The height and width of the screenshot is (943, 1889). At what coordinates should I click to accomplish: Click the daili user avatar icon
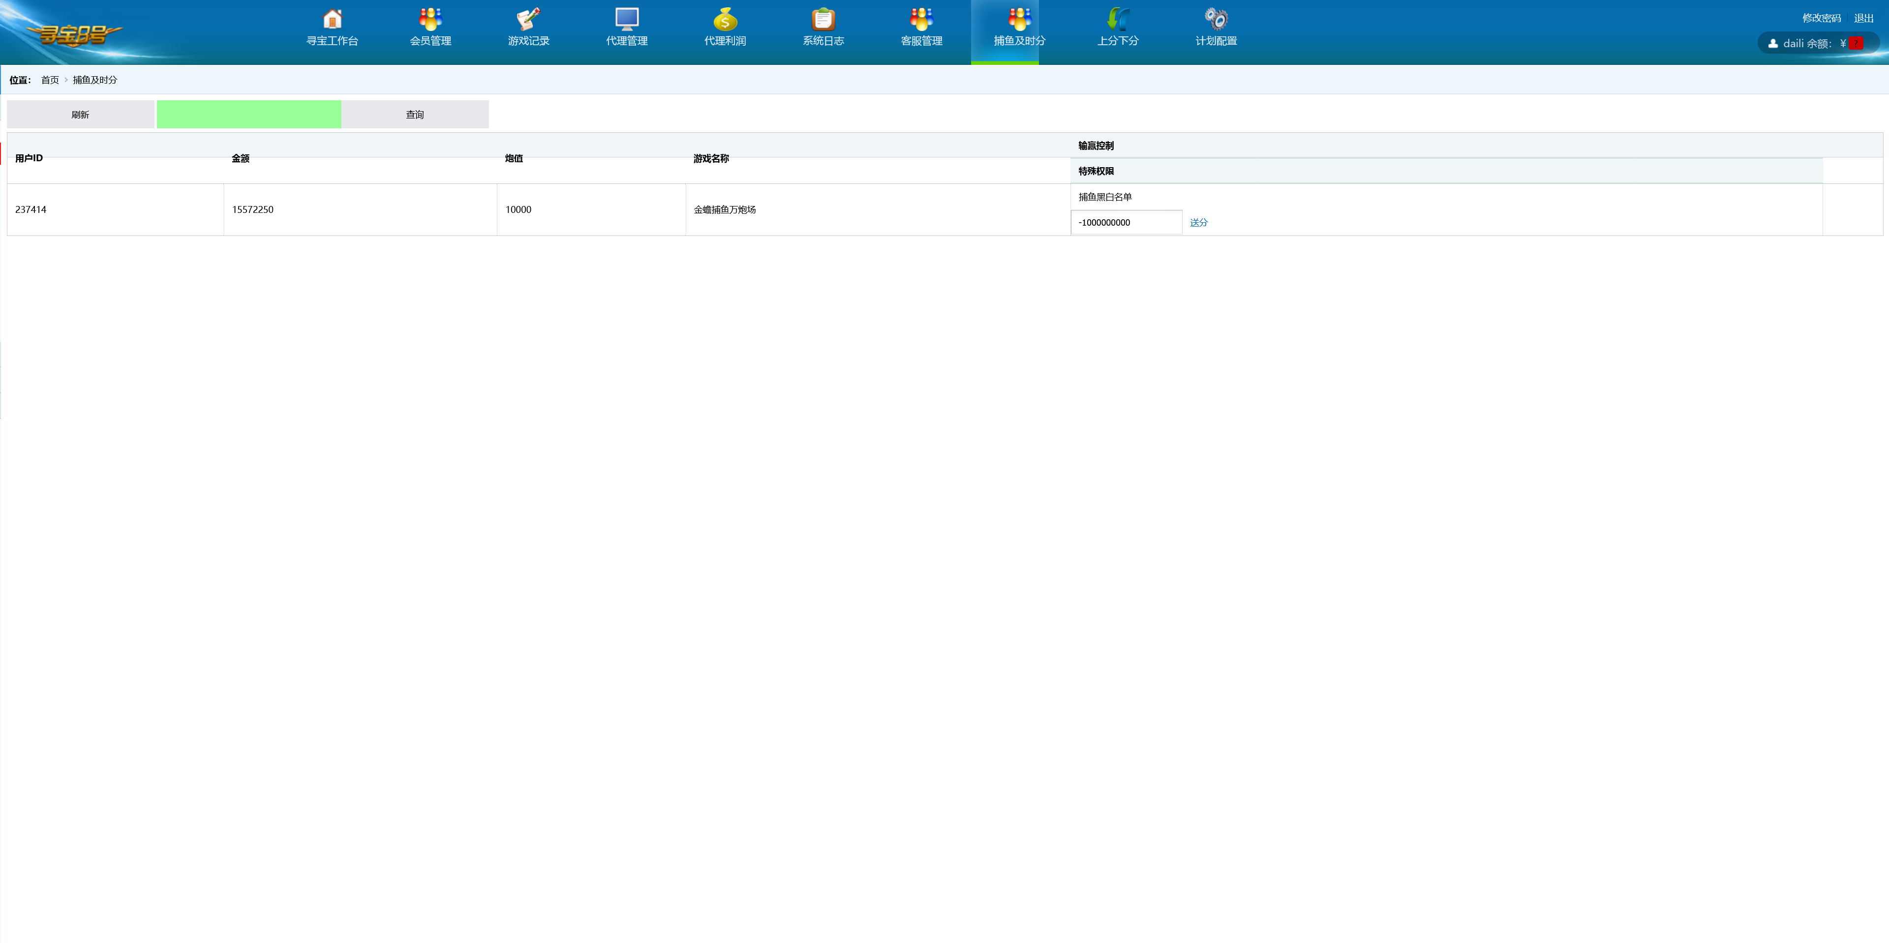tap(1772, 43)
